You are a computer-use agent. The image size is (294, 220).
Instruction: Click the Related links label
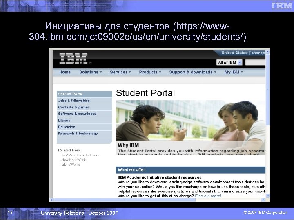pos(69,150)
